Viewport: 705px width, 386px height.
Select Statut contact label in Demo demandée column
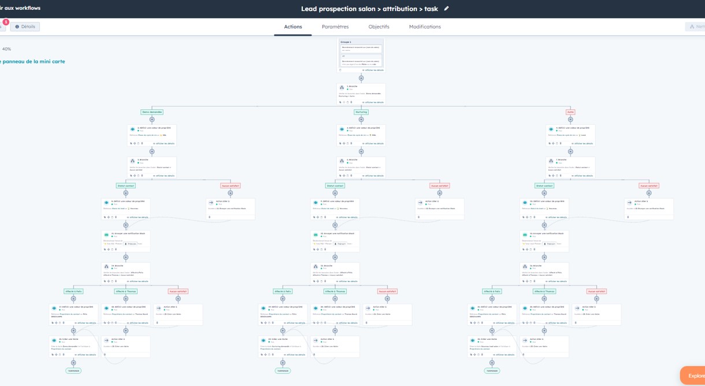pos(126,185)
